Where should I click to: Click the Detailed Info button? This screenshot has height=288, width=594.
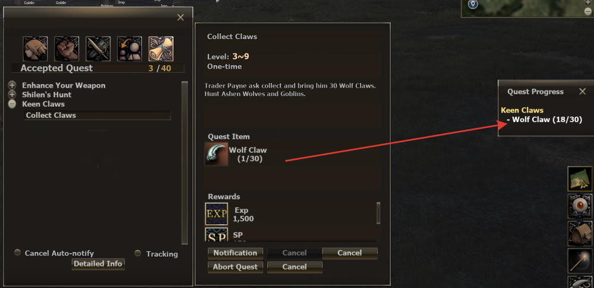[98, 264]
